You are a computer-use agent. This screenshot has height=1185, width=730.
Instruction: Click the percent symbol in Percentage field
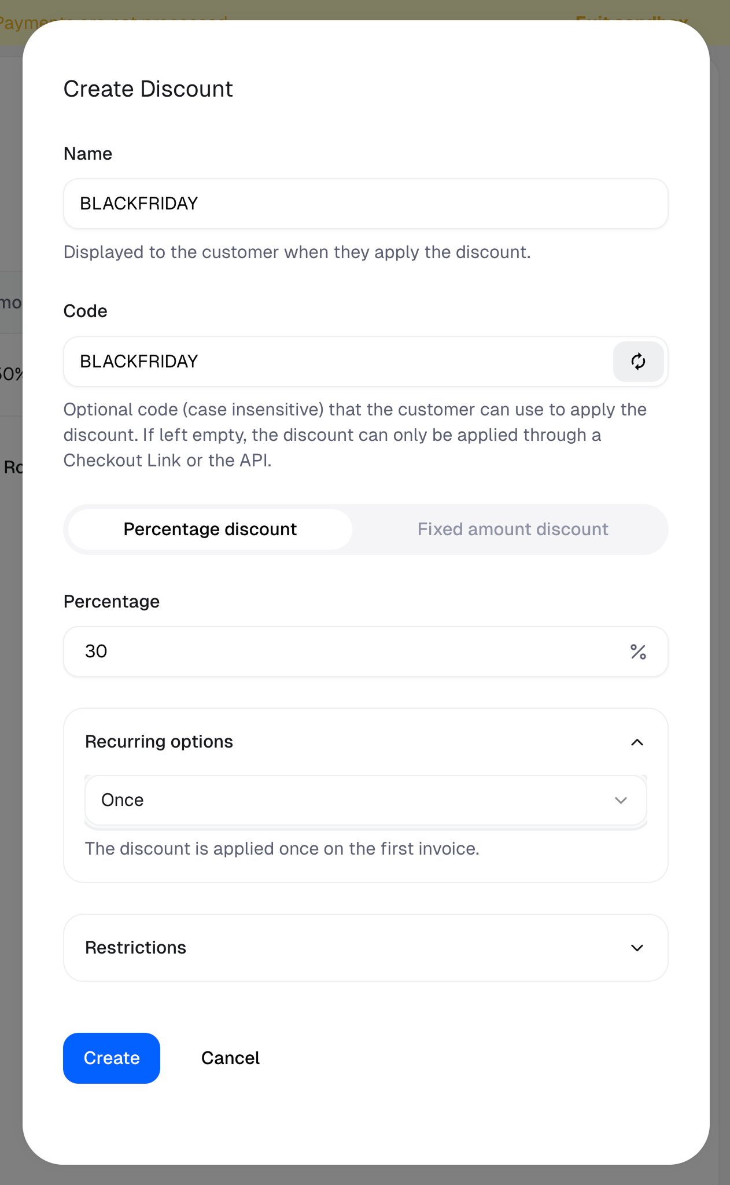tap(638, 652)
